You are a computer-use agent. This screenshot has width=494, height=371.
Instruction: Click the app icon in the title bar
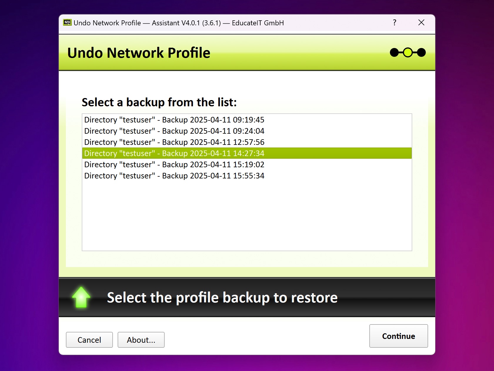click(67, 23)
